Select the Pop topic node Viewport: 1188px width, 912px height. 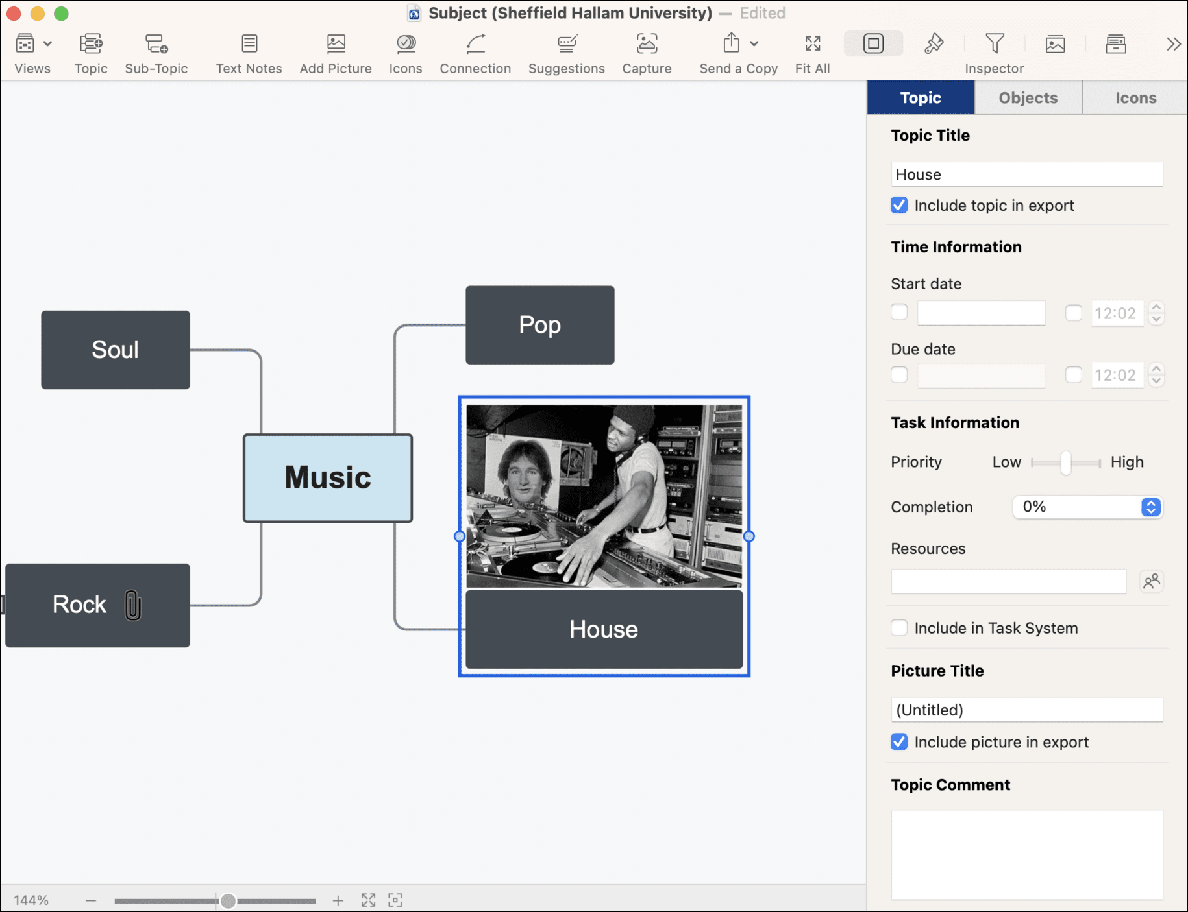coord(539,325)
